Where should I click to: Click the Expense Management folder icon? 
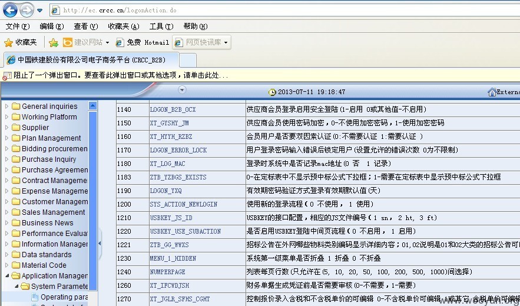click(x=16, y=191)
